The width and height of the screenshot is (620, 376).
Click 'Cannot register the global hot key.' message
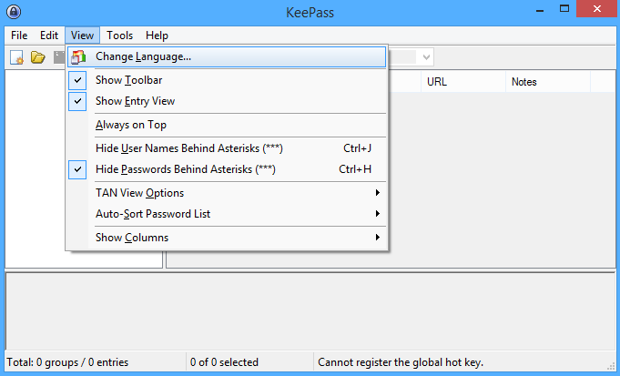(401, 362)
